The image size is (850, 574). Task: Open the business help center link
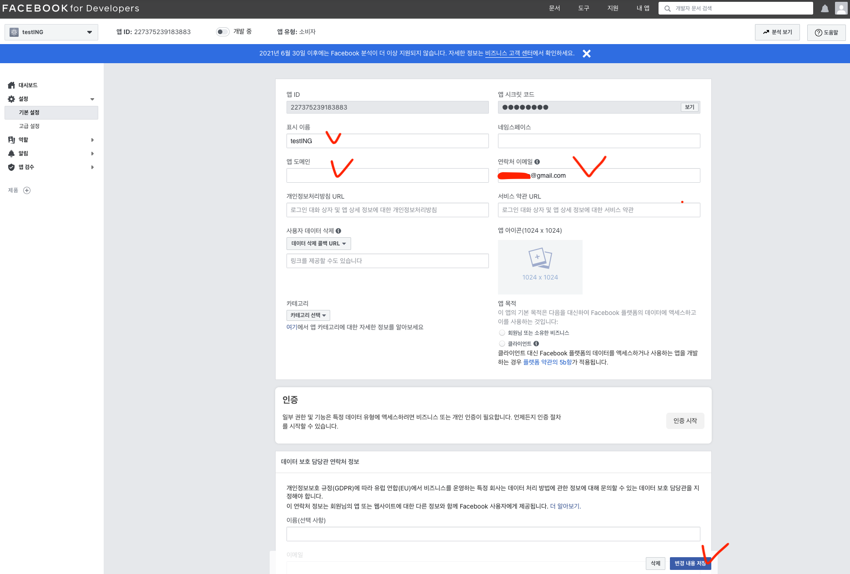click(509, 54)
